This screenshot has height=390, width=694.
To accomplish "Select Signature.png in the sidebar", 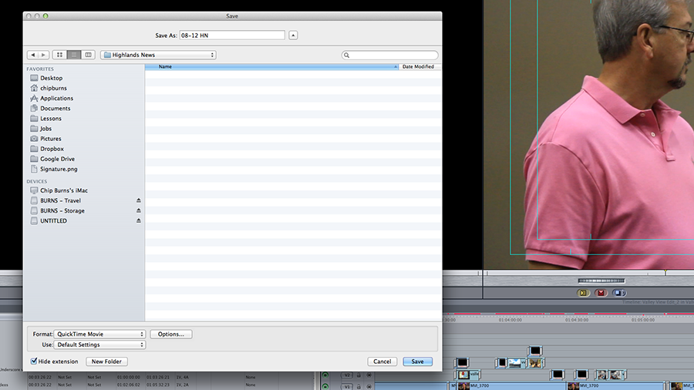I will (59, 170).
